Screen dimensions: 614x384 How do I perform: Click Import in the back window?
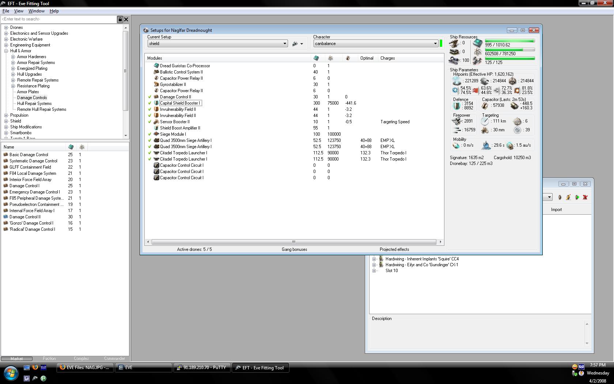(556, 210)
